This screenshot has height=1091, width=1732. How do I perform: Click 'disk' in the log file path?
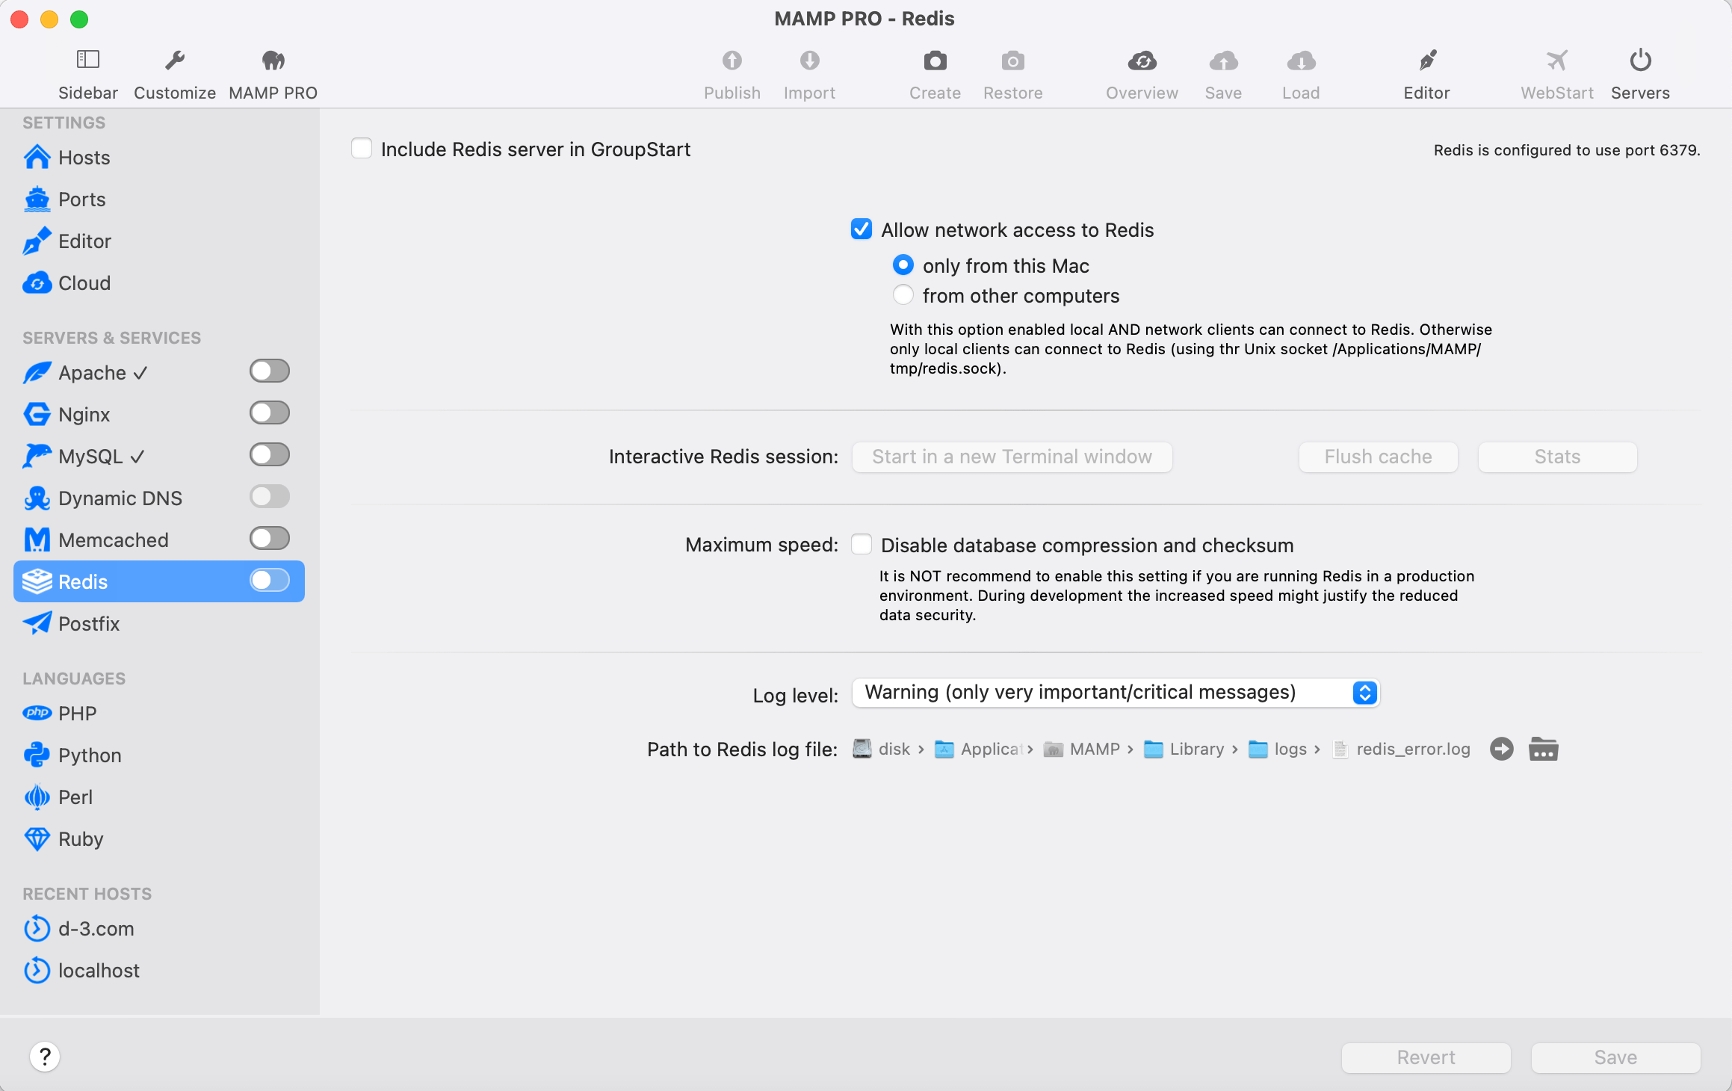coord(882,749)
